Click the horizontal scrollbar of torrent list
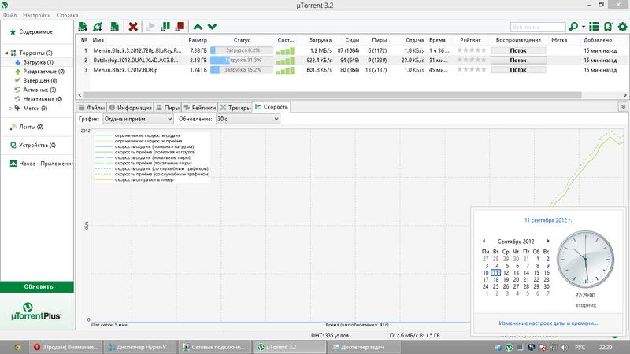The height and width of the screenshot is (354, 630). coord(332,95)
